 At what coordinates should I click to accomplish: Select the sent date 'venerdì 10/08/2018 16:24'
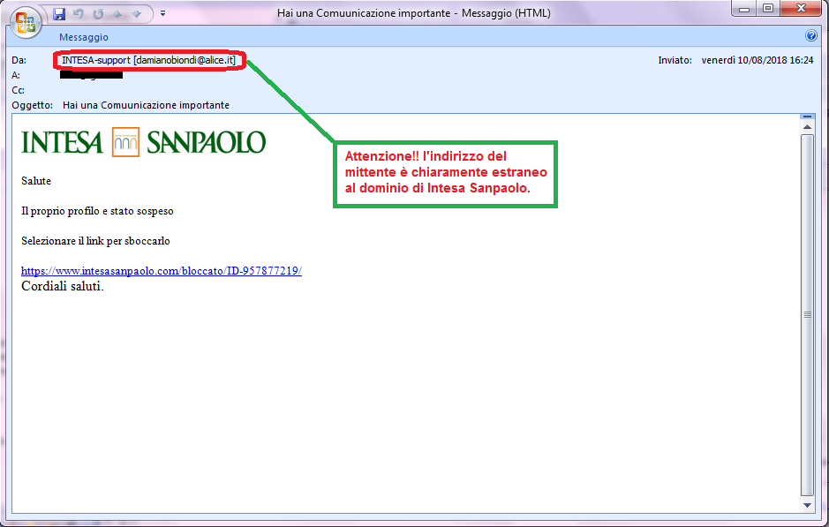pyautogui.click(x=757, y=60)
